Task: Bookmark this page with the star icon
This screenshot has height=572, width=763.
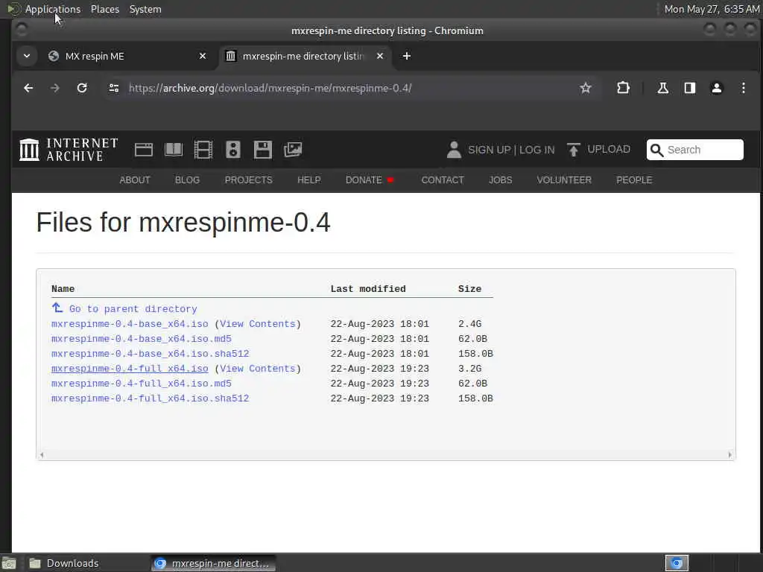Action: (x=586, y=88)
